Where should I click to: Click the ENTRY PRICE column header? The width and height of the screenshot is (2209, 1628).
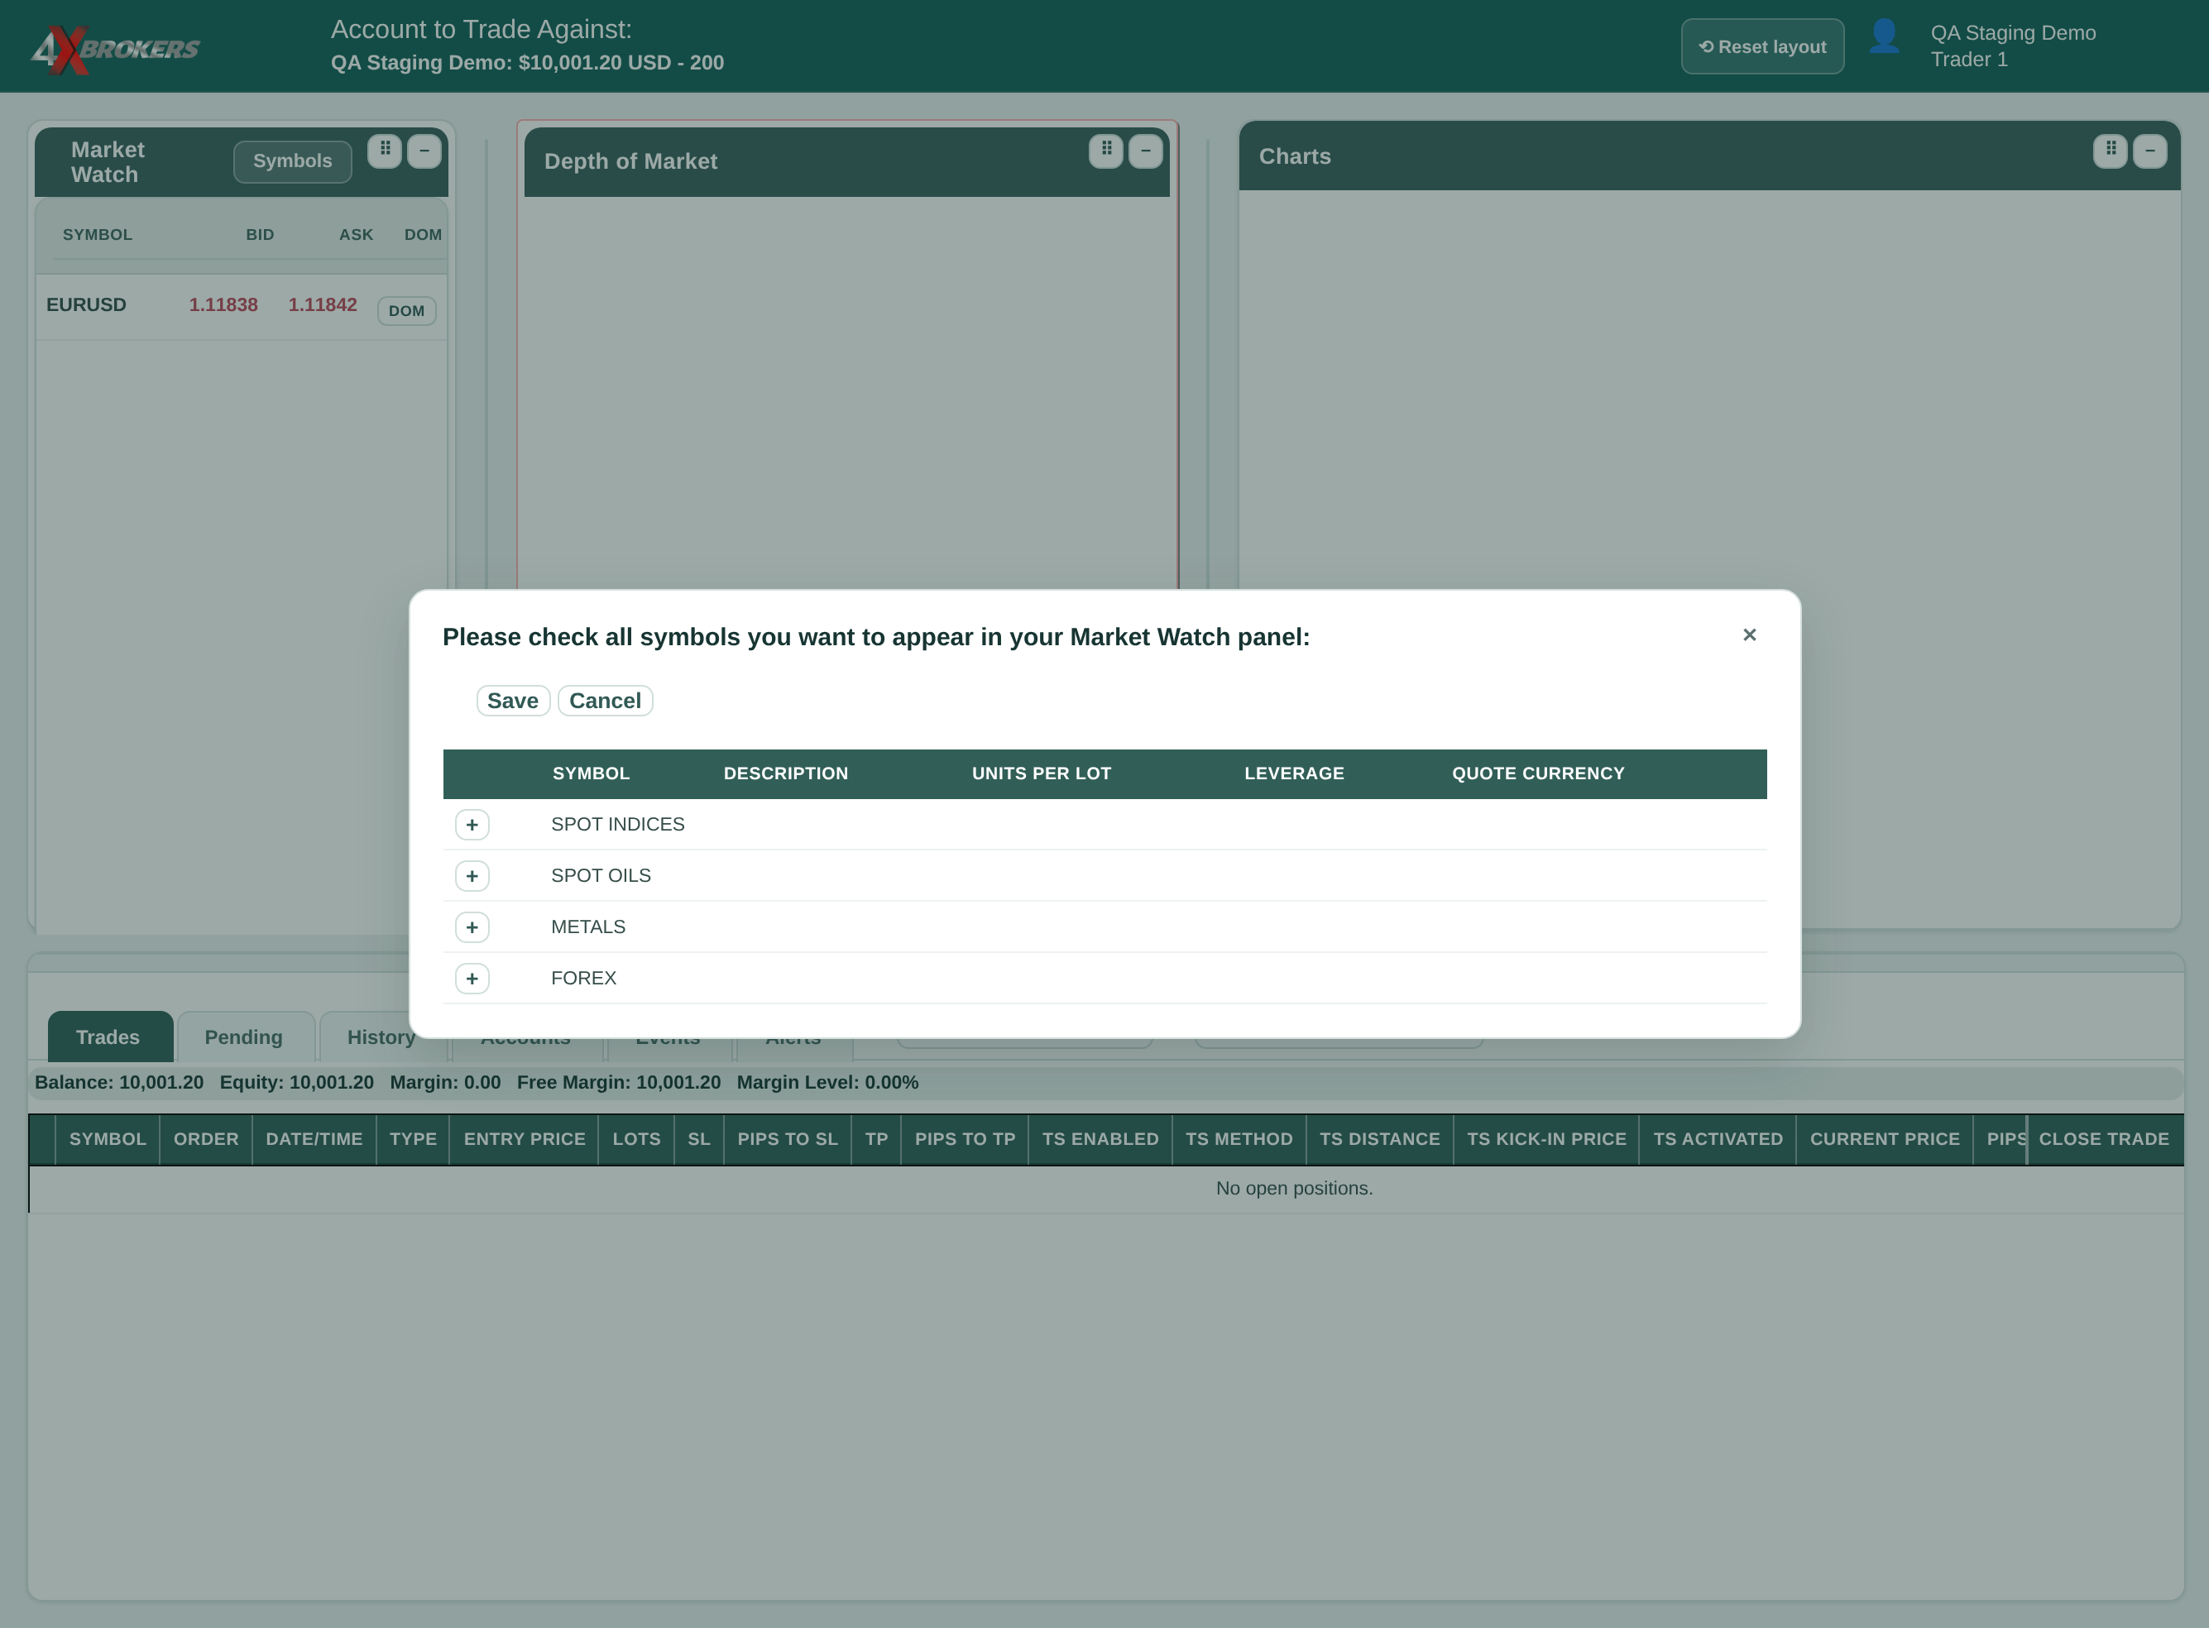(x=525, y=1139)
